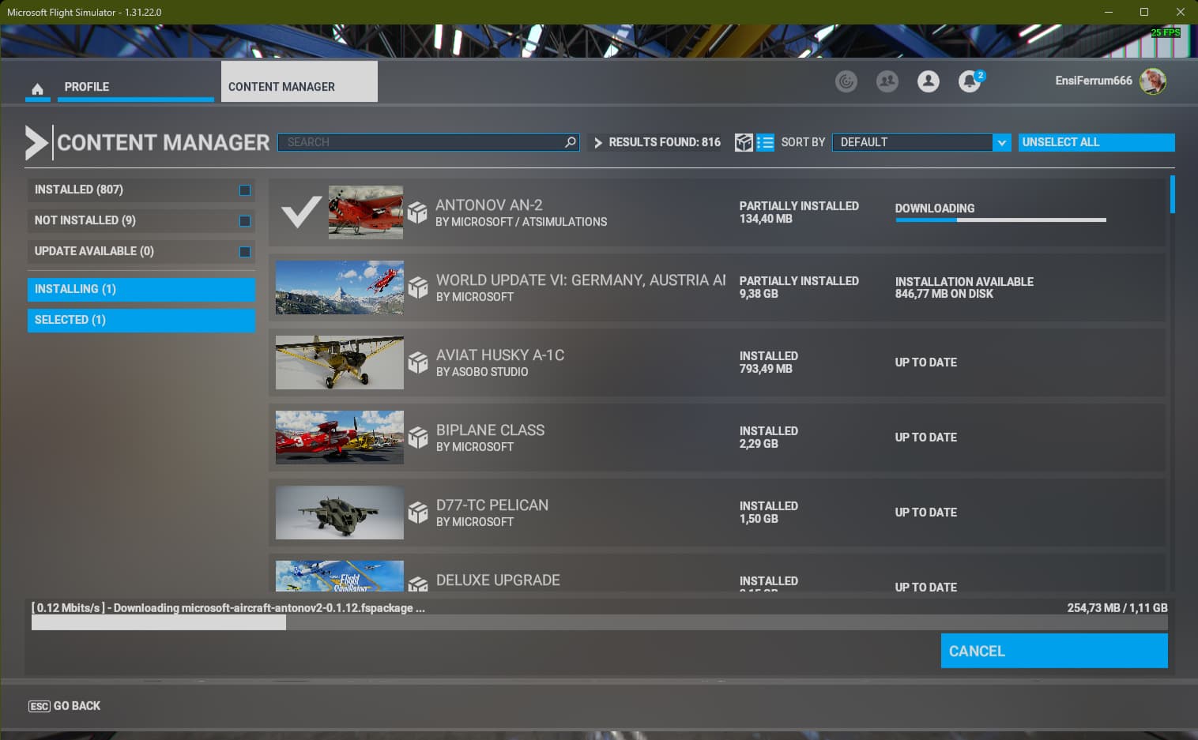Click UP TO DATE on Biplane Class row

pos(926,438)
